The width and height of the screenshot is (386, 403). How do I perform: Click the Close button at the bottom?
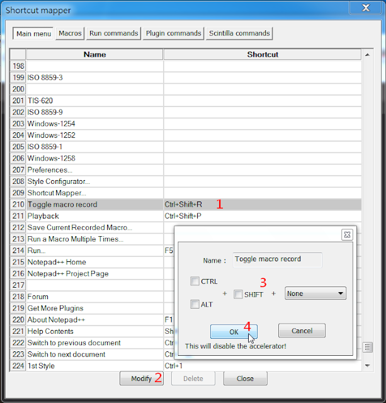click(x=245, y=378)
